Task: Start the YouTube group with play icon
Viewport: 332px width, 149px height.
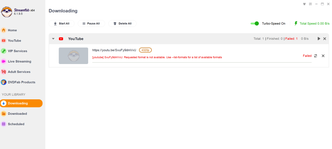Action: point(319,39)
